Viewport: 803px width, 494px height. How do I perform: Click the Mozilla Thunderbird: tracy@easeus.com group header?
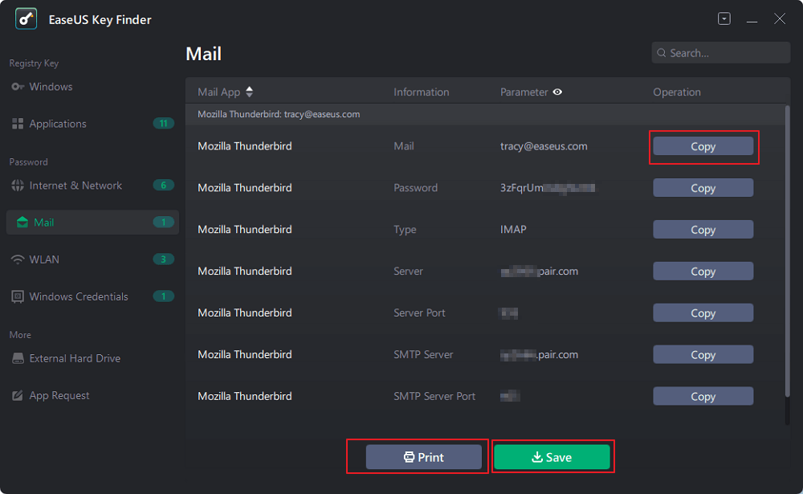coord(486,114)
